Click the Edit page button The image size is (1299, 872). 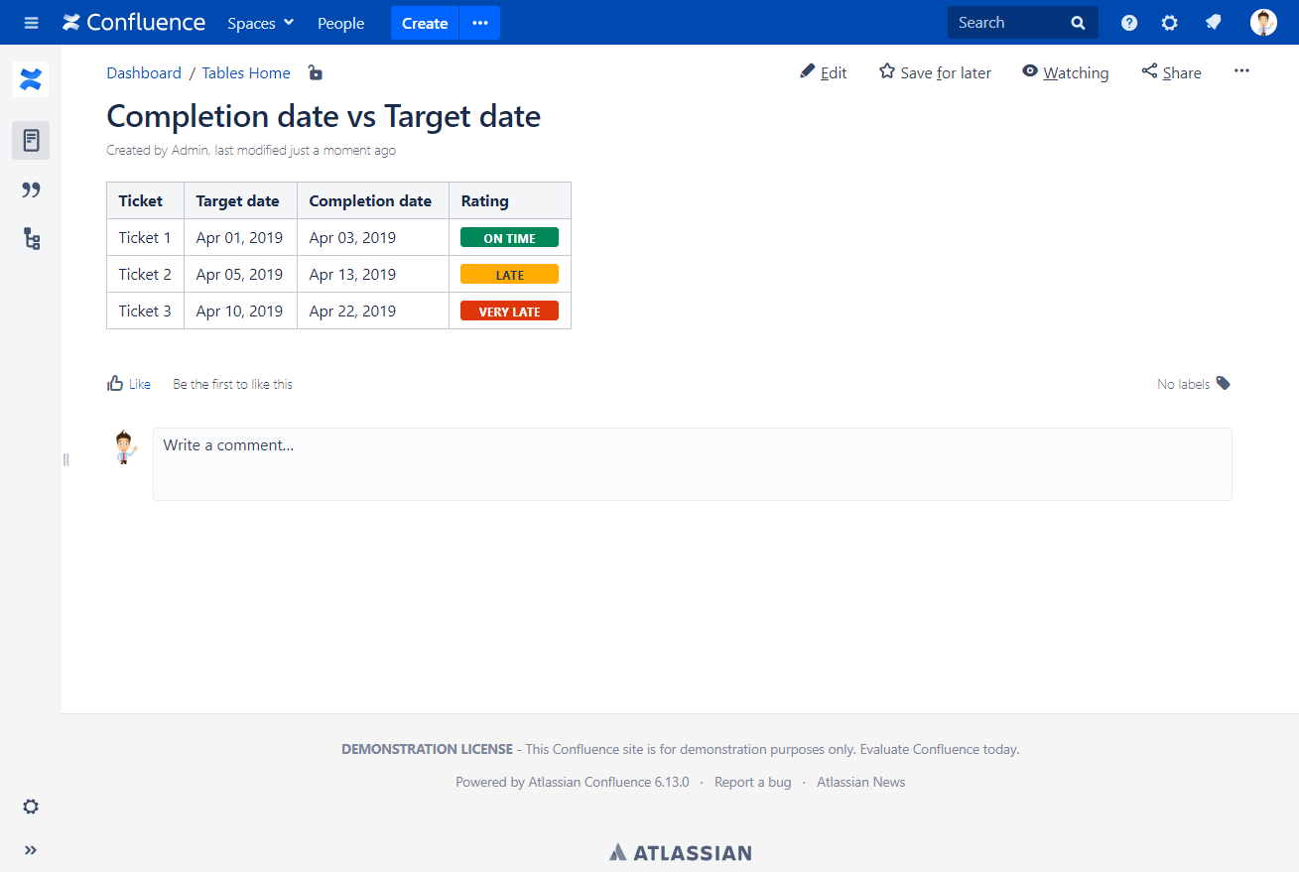tap(824, 72)
